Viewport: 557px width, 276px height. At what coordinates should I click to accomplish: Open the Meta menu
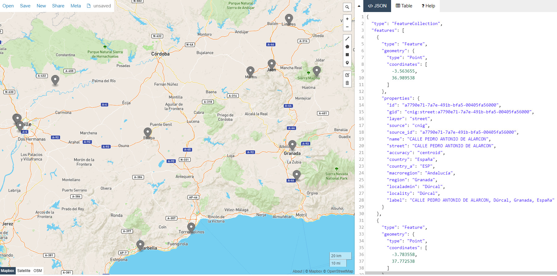coord(76,6)
